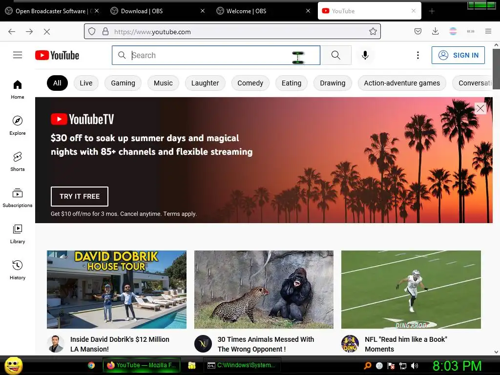Close the YouTube TV banner ad
Viewport: 500px width, 375px height.
tap(480, 108)
